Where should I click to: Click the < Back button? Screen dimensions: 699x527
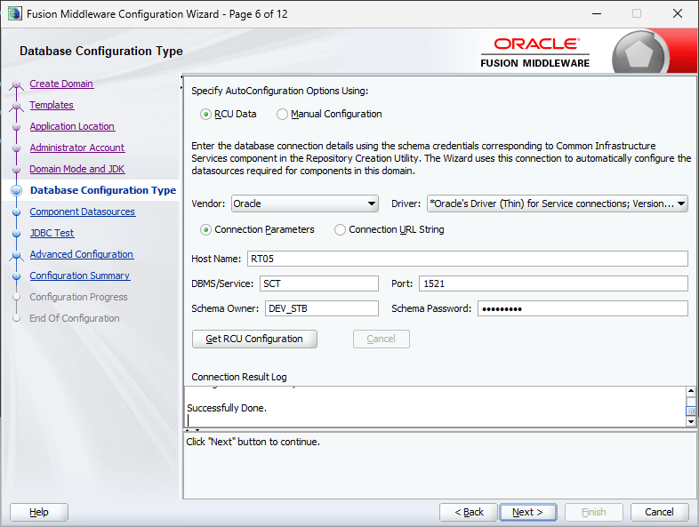click(469, 512)
